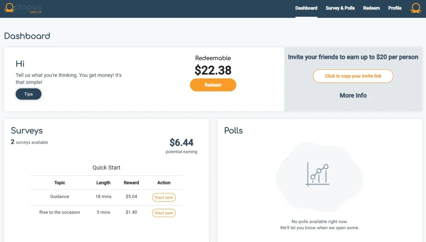Screen dimensions: 426x242
Task: Click the Surveys section heading
Action: [x=27, y=131]
